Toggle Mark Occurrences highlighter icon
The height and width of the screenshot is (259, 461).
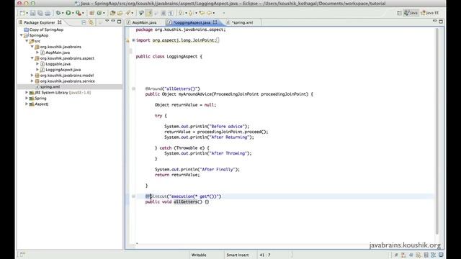(x=149, y=13)
